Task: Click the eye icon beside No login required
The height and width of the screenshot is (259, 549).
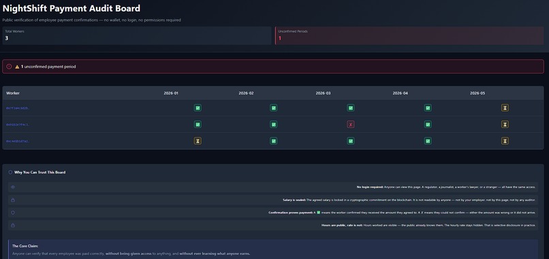Action: click(x=13, y=187)
